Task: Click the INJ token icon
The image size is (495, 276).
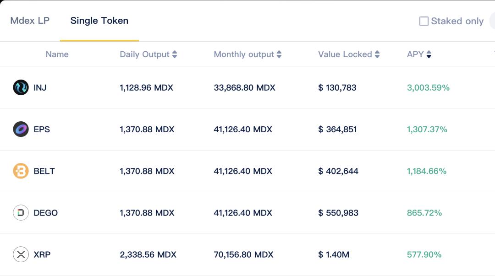Action: click(21, 87)
